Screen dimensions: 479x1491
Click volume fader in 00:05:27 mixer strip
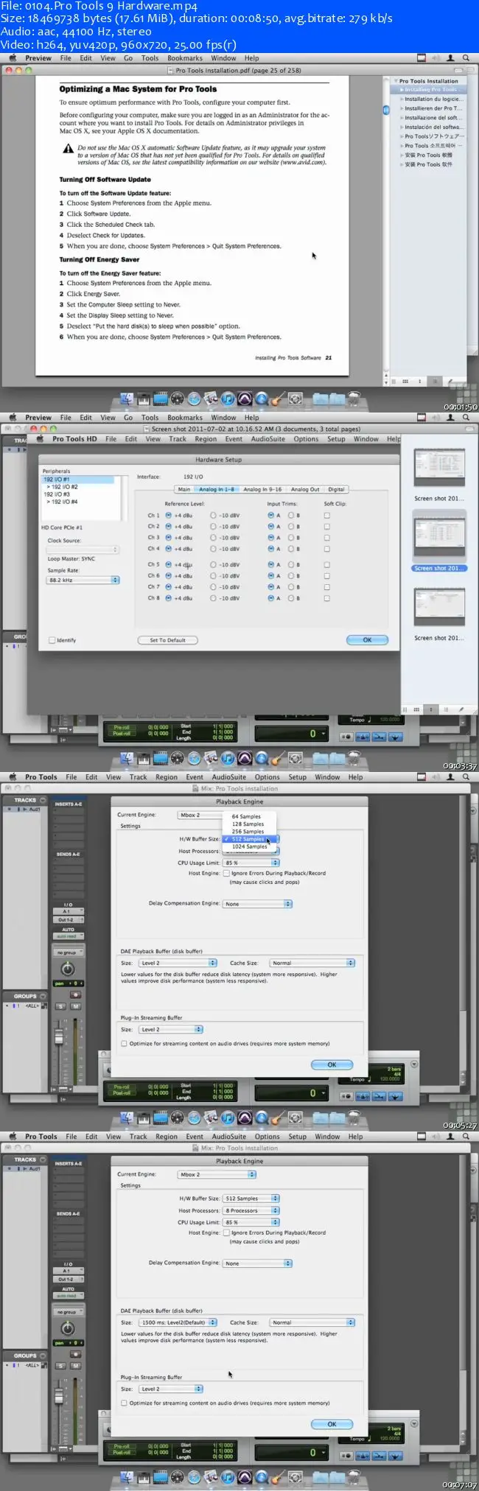(59, 1036)
